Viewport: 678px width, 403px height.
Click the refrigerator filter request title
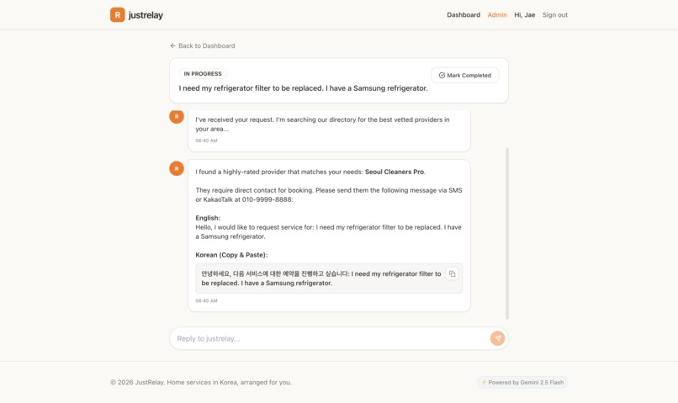(304, 88)
